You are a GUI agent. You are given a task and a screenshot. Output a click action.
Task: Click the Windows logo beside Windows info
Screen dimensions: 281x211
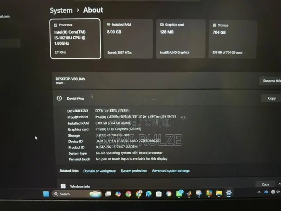coord(63,186)
